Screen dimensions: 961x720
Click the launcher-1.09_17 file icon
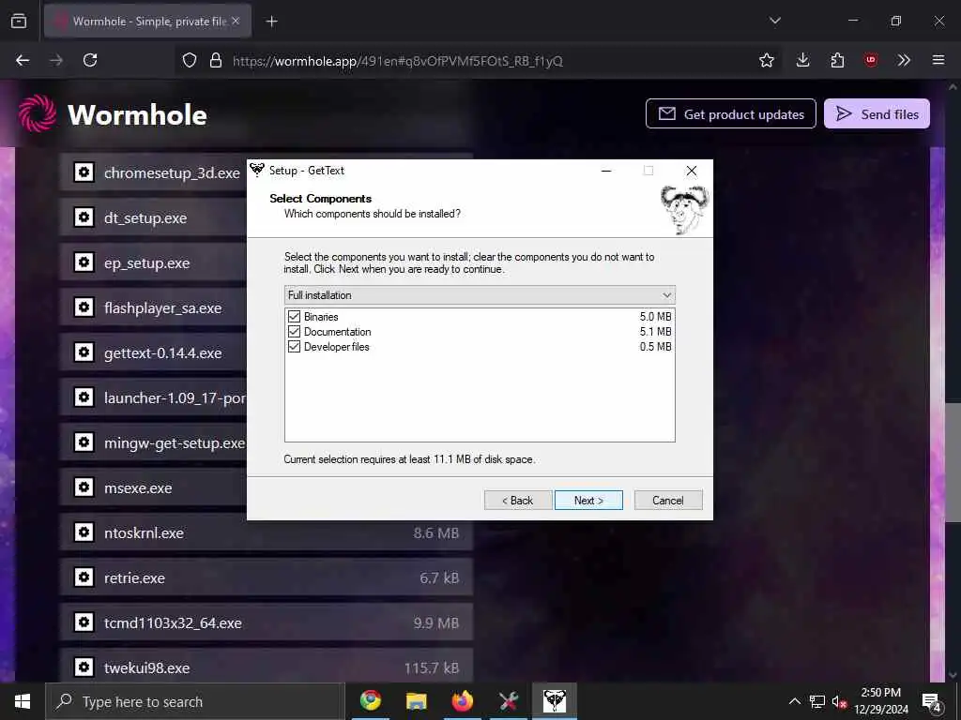(84, 397)
